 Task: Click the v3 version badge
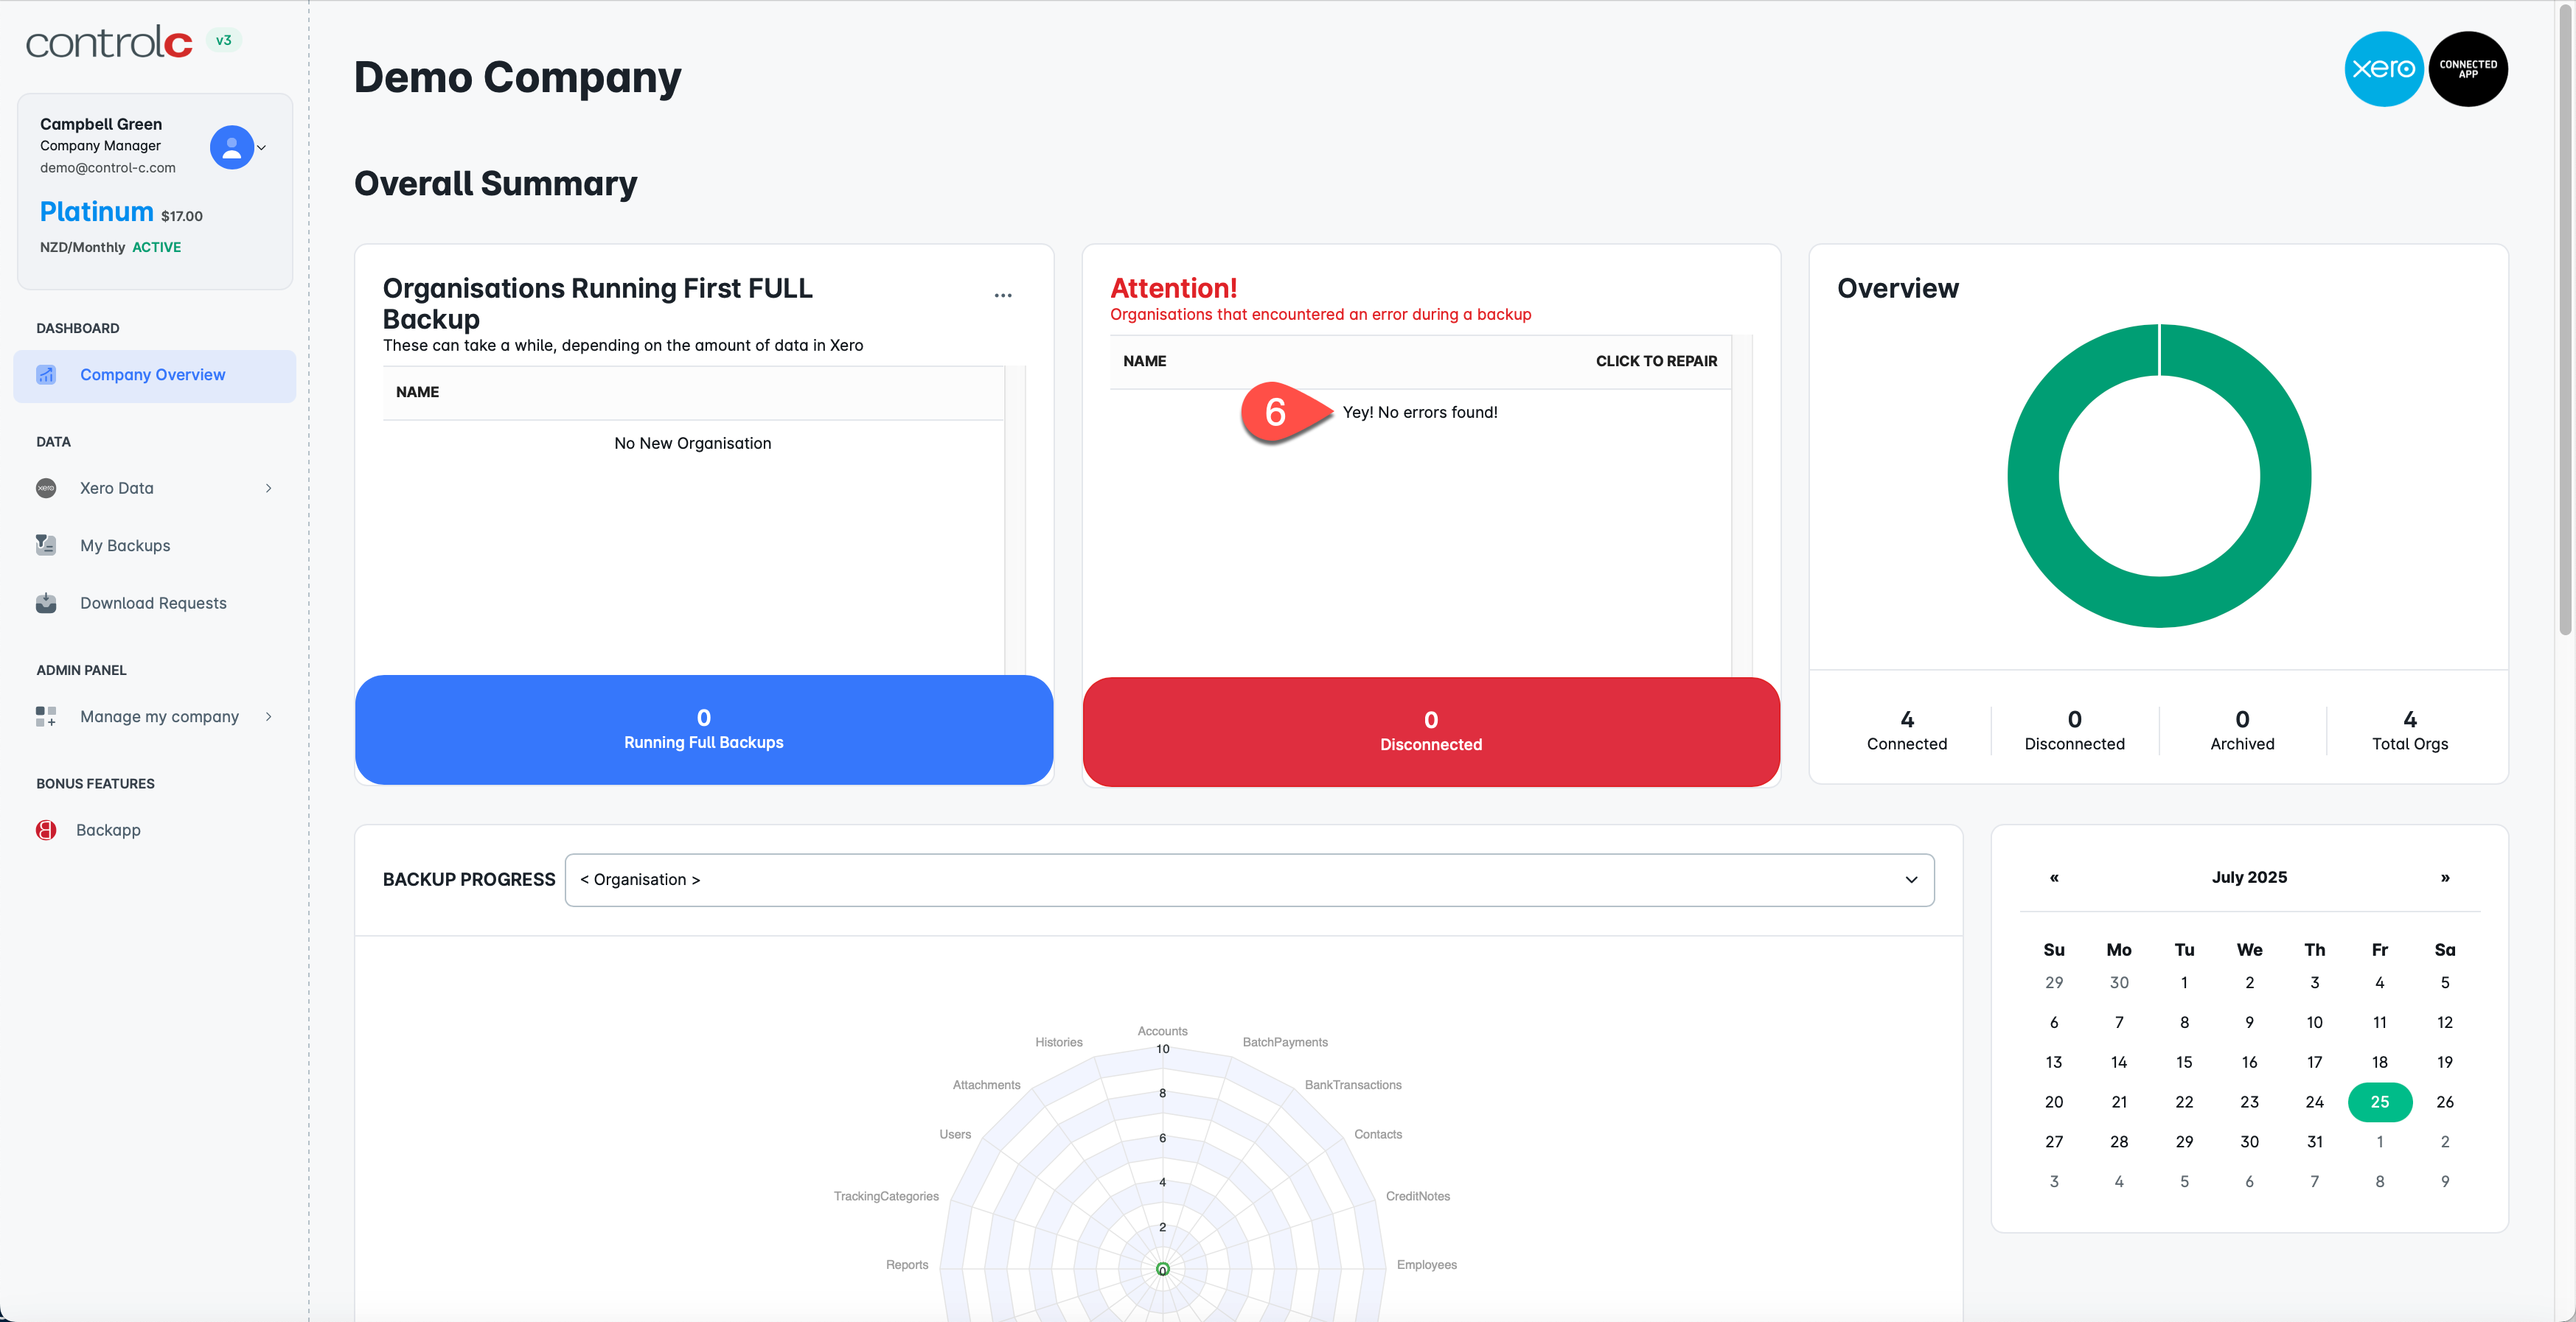[x=224, y=41]
